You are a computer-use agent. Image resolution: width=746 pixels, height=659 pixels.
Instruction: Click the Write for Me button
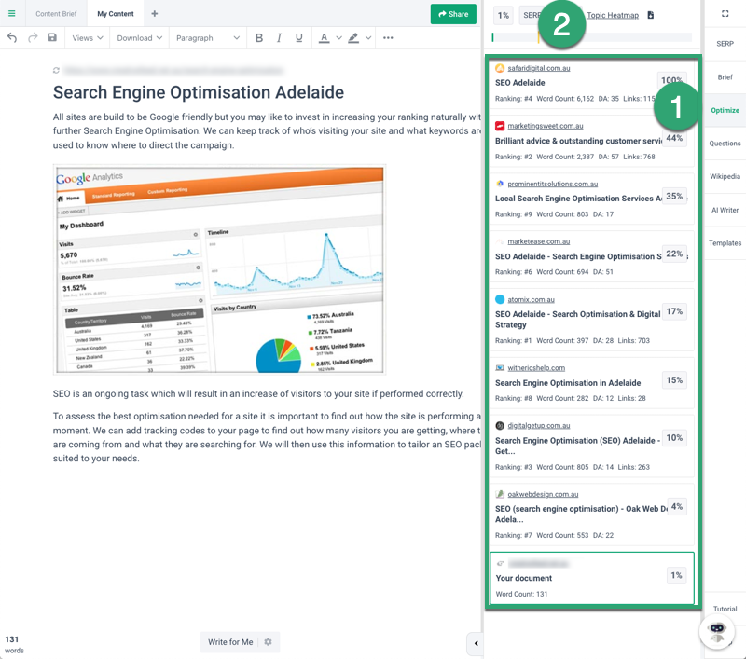point(230,642)
